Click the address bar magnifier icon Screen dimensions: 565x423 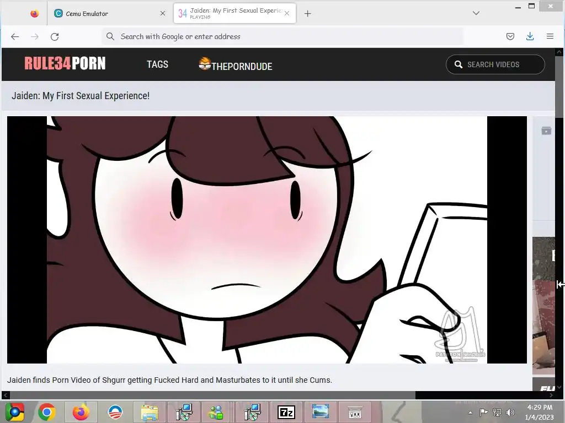pyautogui.click(x=110, y=36)
